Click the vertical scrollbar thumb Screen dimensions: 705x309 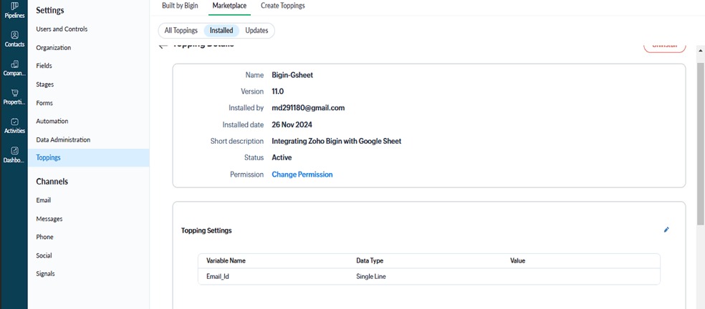click(701, 144)
